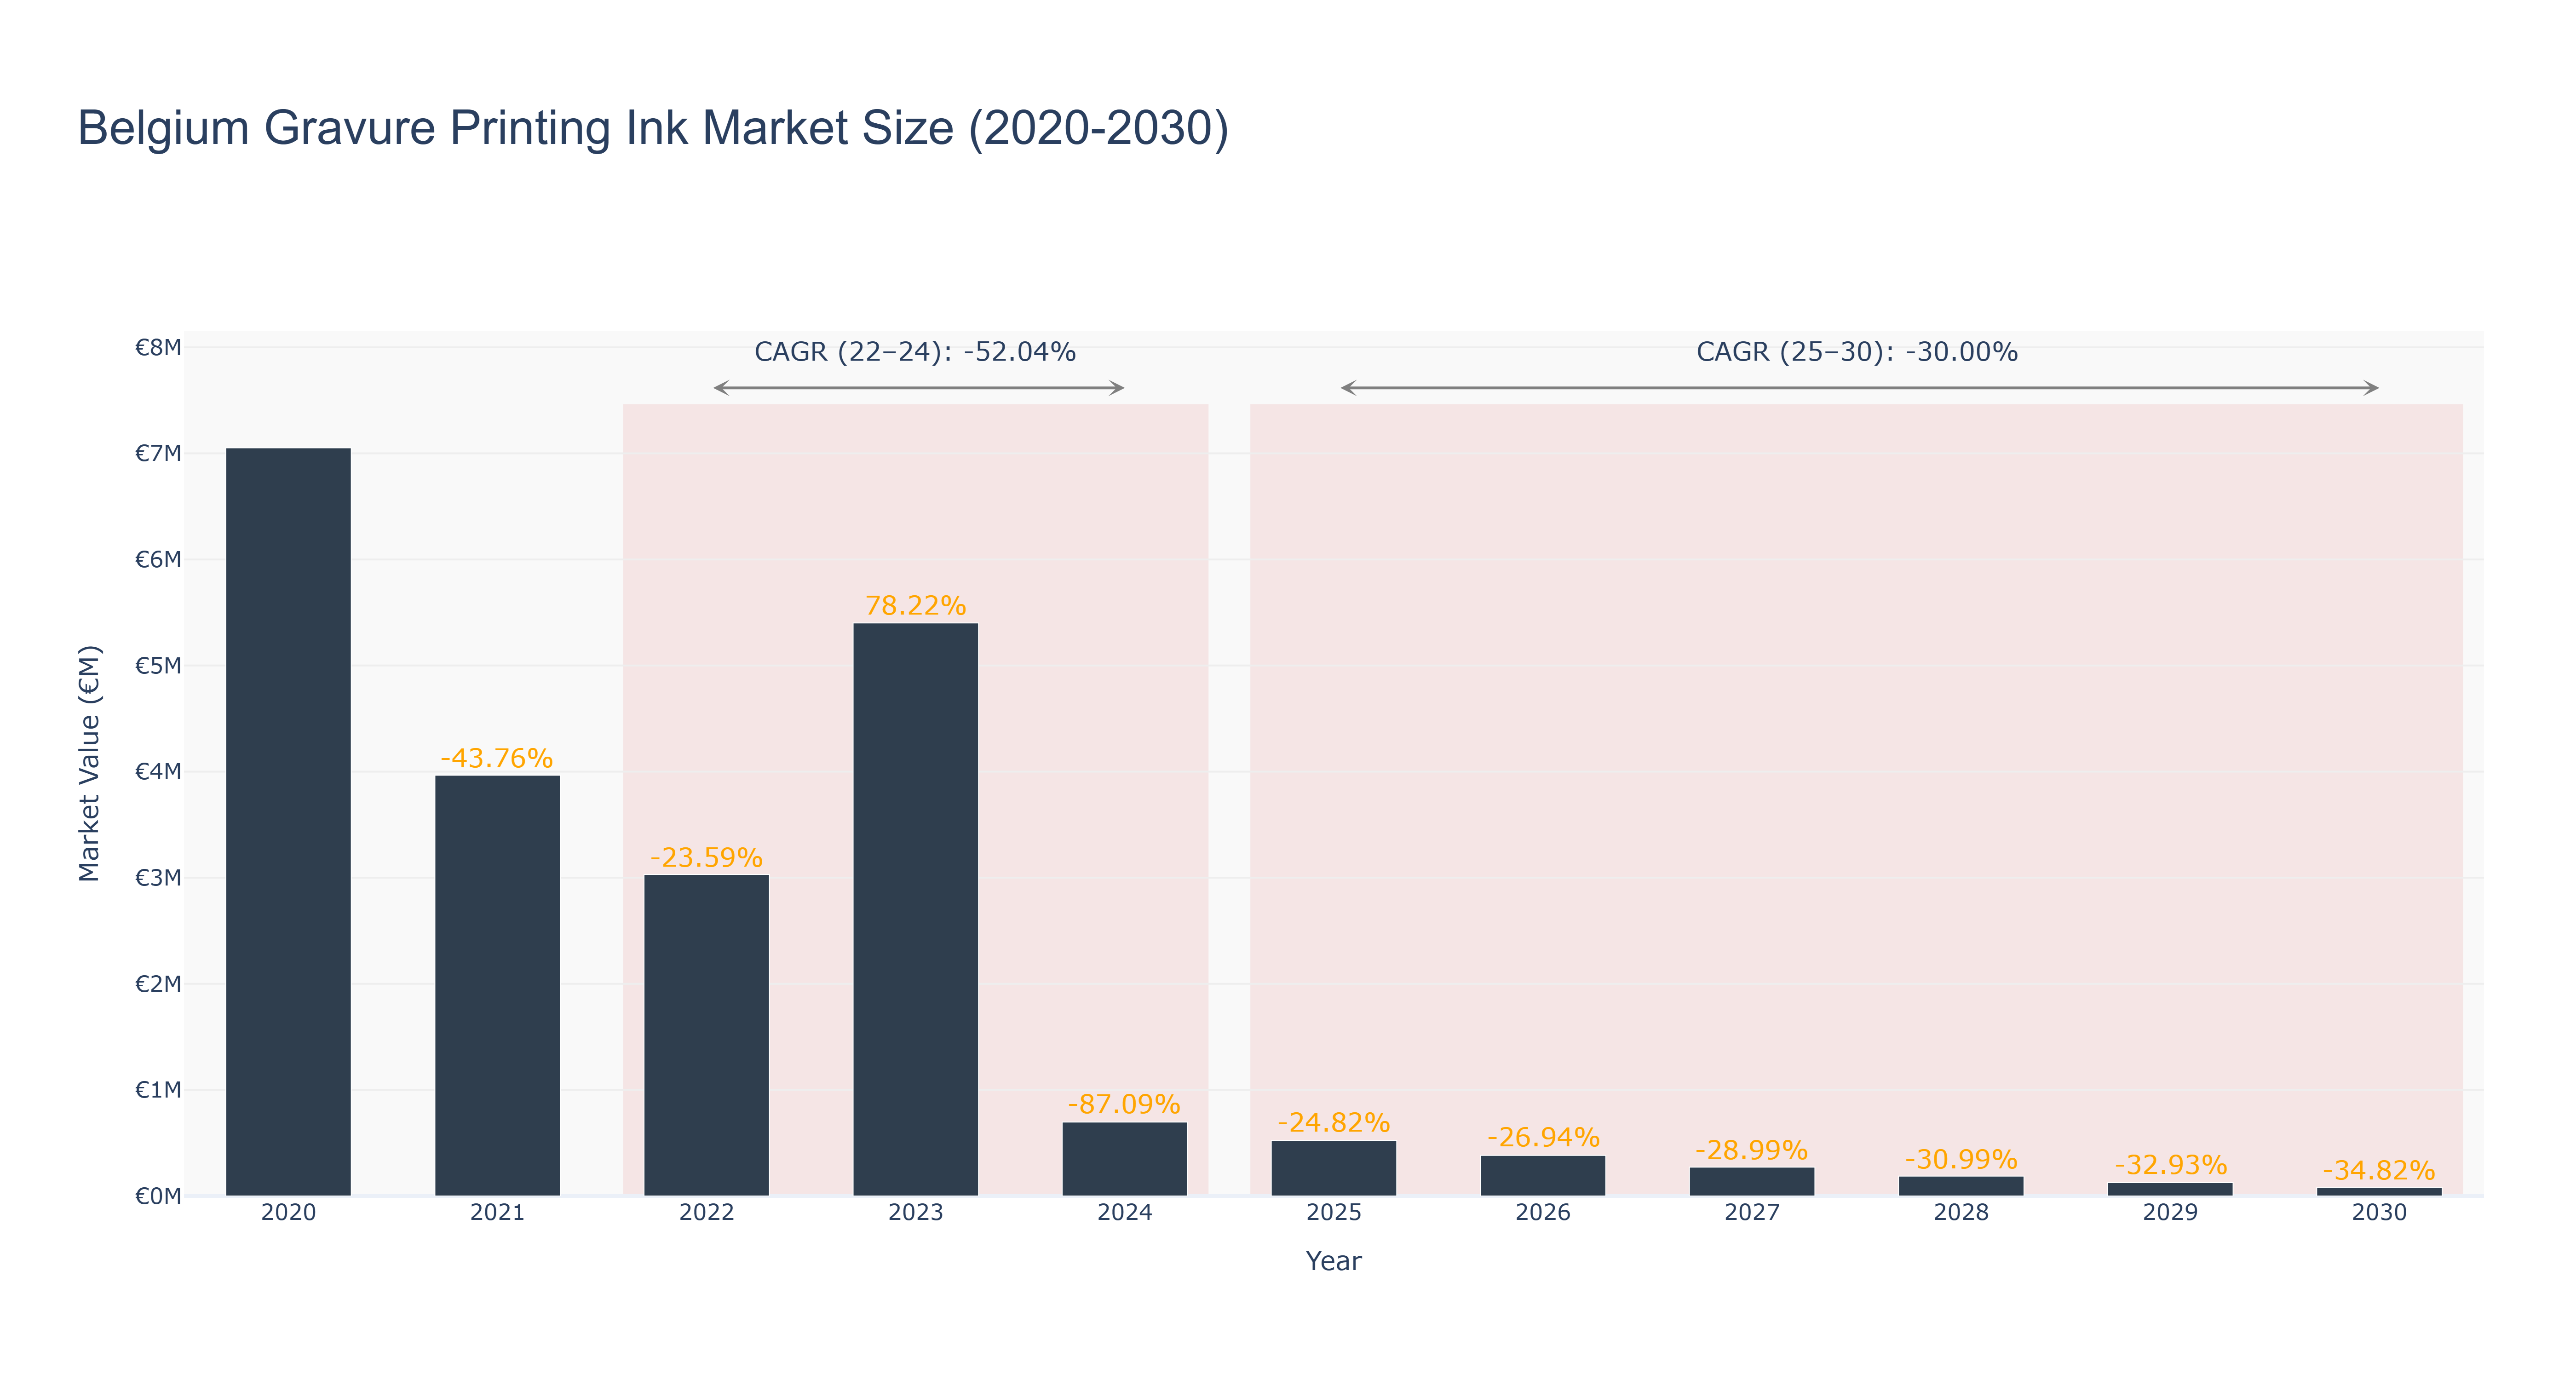Viewport: 2576px width, 1380px height.
Task: Click the -28.99% growth label
Action: tap(1751, 1150)
